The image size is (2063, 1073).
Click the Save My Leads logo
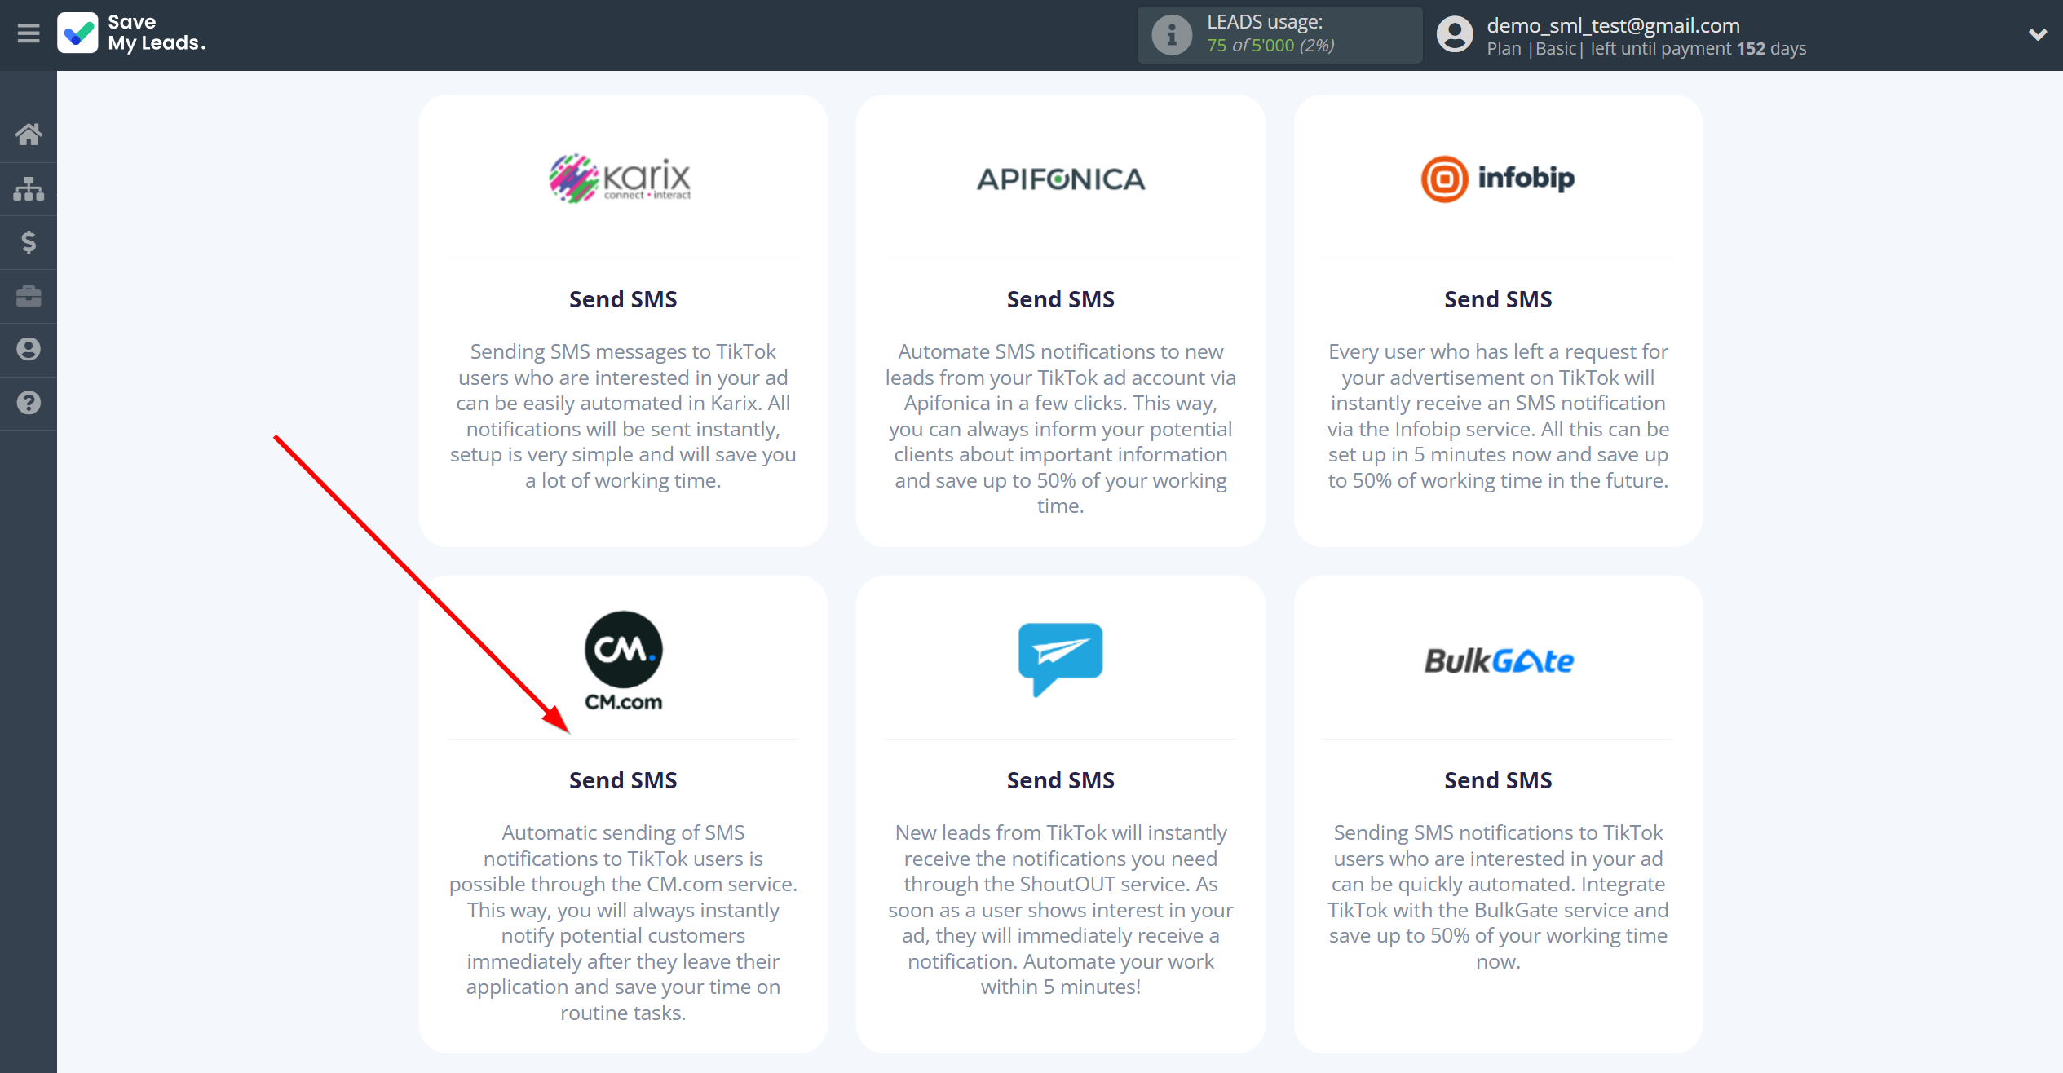point(131,33)
